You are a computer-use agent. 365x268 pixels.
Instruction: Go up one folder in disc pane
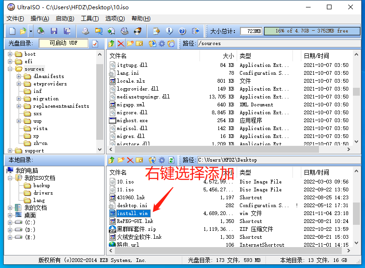click(x=112, y=44)
